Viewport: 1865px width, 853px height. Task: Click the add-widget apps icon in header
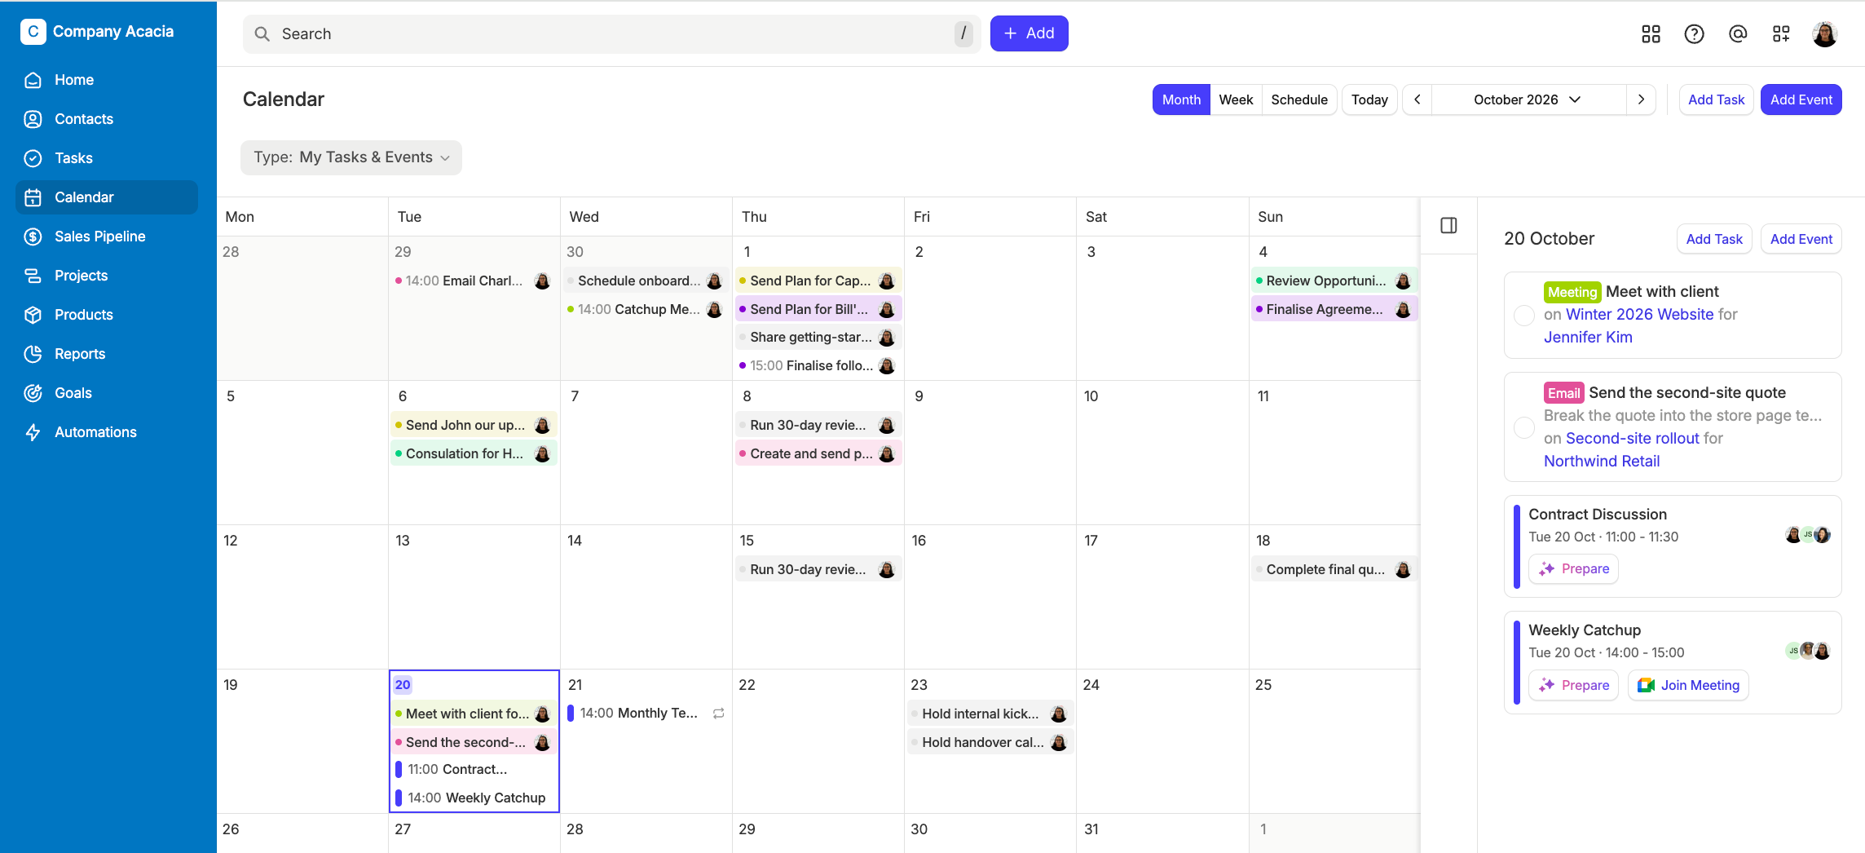point(1781,33)
